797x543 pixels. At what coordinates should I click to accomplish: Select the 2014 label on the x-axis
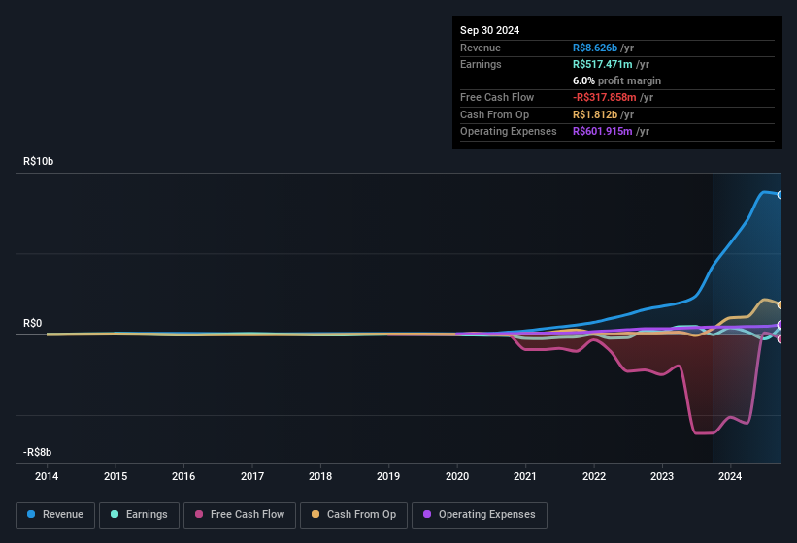(47, 476)
